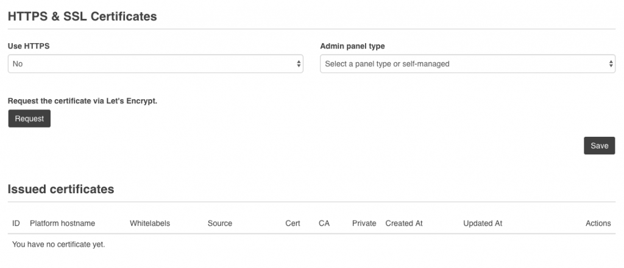The image size is (624, 268).
Task: Click the Cert column header
Action: pos(292,223)
